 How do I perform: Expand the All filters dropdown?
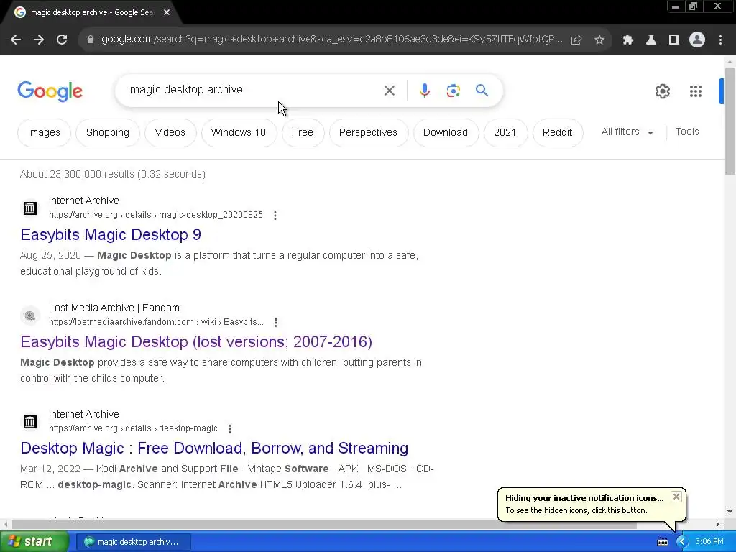(627, 132)
